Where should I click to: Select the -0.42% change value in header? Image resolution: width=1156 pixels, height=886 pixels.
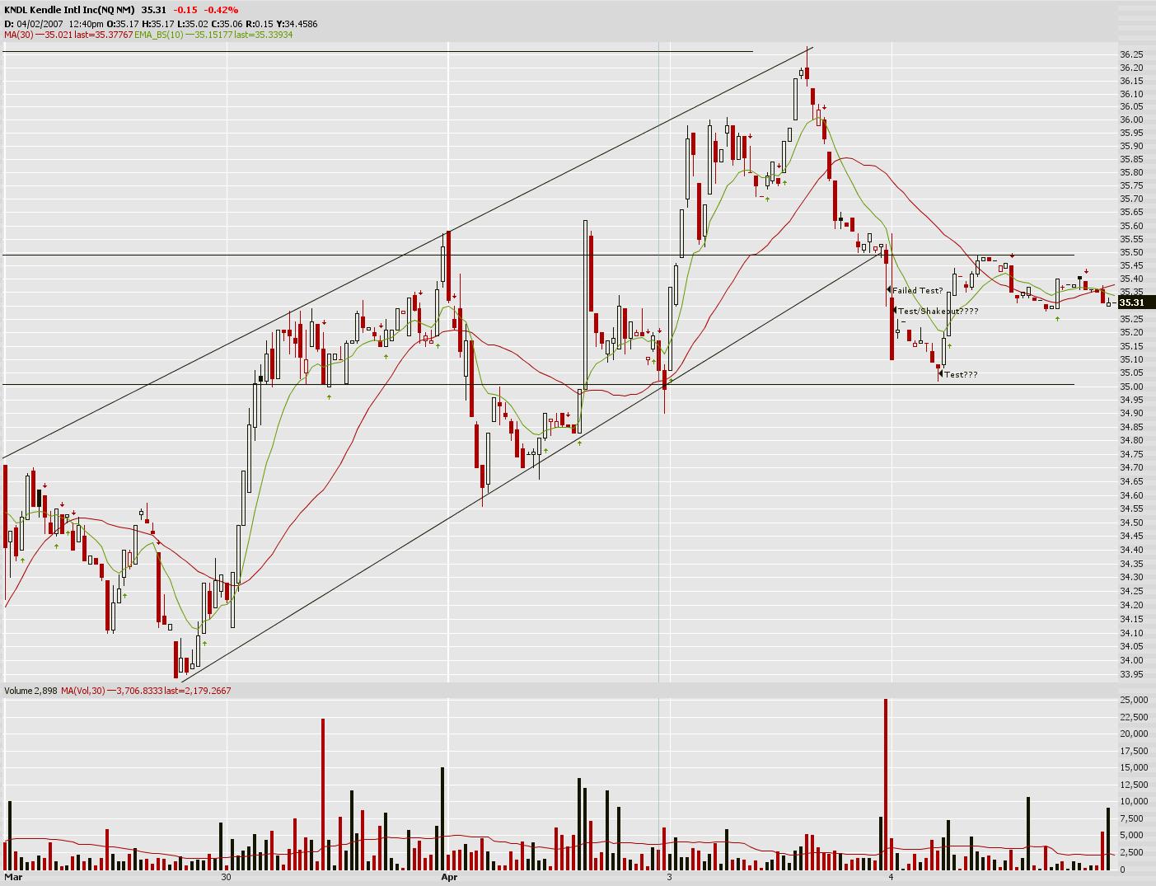(222, 10)
